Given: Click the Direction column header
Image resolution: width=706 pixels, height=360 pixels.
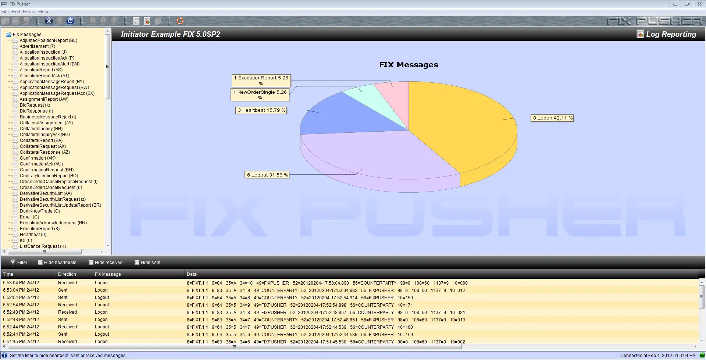Looking at the screenshot, I should point(74,274).
